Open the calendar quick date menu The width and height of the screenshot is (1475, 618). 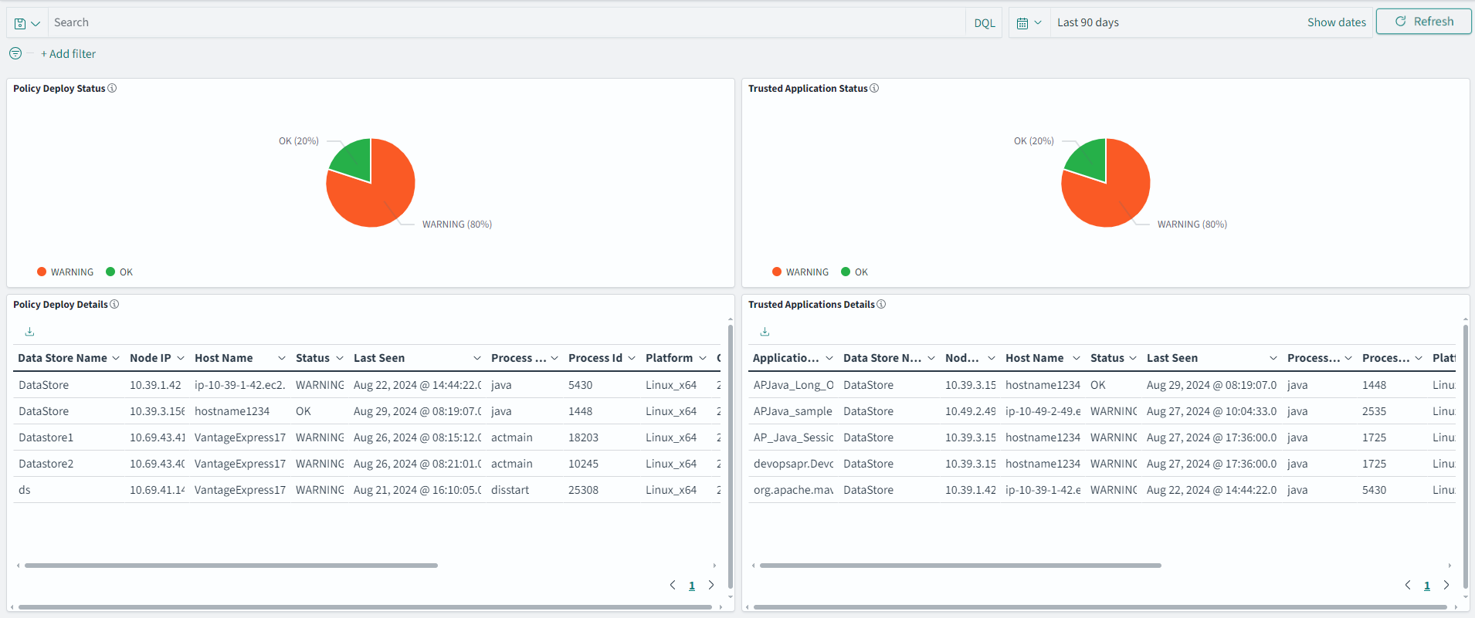[x=1029, y=23]
